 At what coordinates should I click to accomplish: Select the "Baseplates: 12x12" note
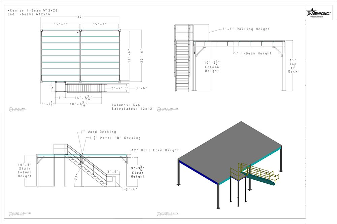[x=132, y=109]
